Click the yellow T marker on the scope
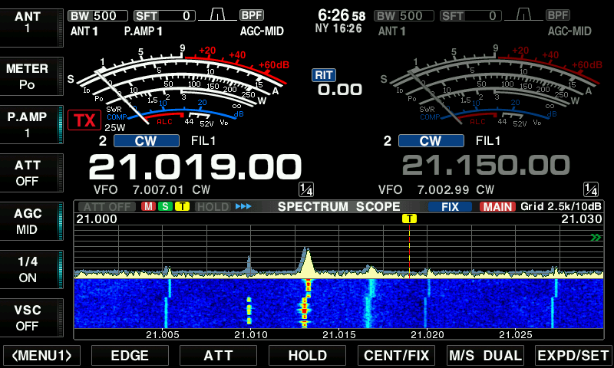 coord(410,219)
